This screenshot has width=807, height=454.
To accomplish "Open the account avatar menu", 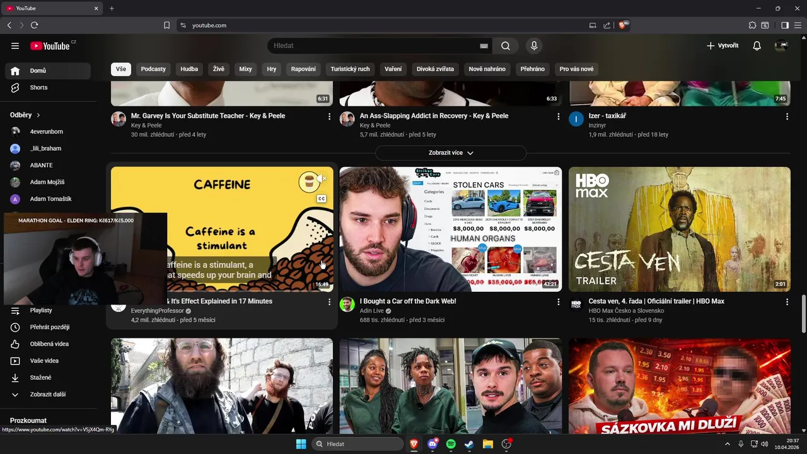I will [x=781, y=45].
